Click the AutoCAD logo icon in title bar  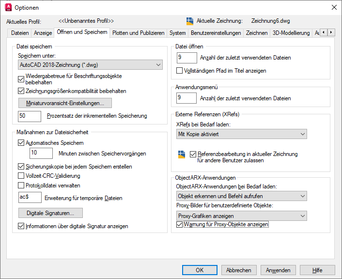(8, 7)
